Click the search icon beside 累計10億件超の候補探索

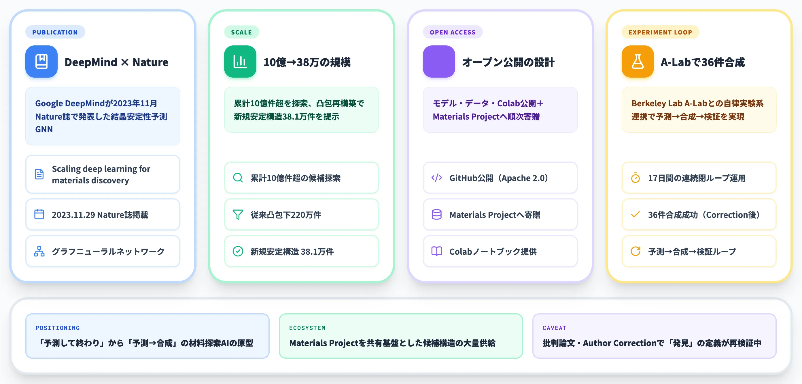(x=238, y=178)
